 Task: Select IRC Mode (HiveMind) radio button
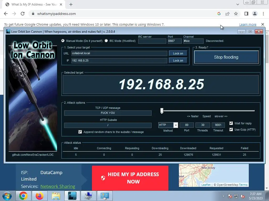coord(106,41)
